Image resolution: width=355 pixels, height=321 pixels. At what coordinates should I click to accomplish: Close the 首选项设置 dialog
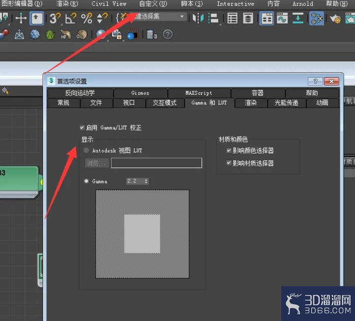click(x=331, y=81)
